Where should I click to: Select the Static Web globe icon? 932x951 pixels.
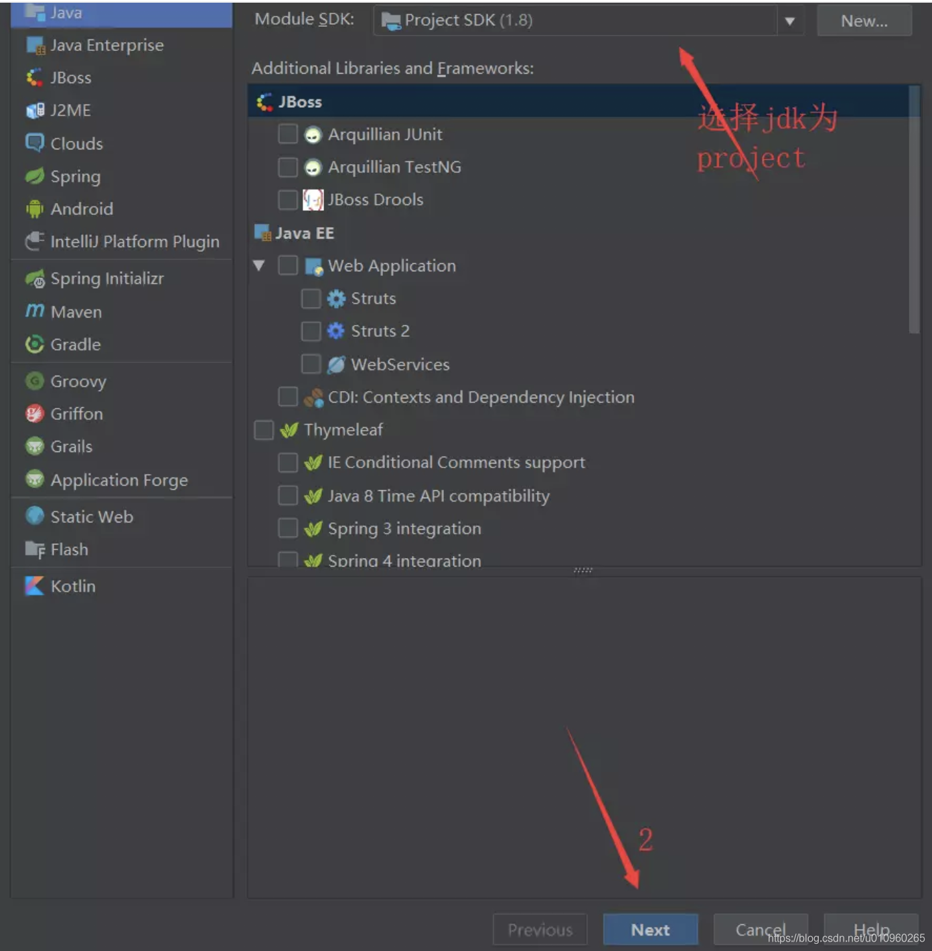[x=35, y=516]
